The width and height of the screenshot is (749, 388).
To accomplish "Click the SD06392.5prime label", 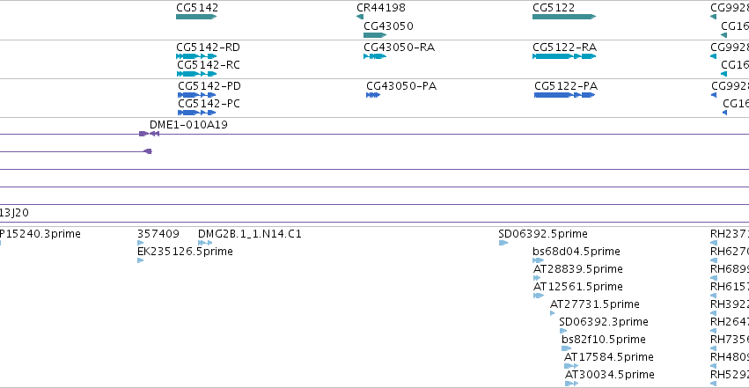I will tap(543, 234).
